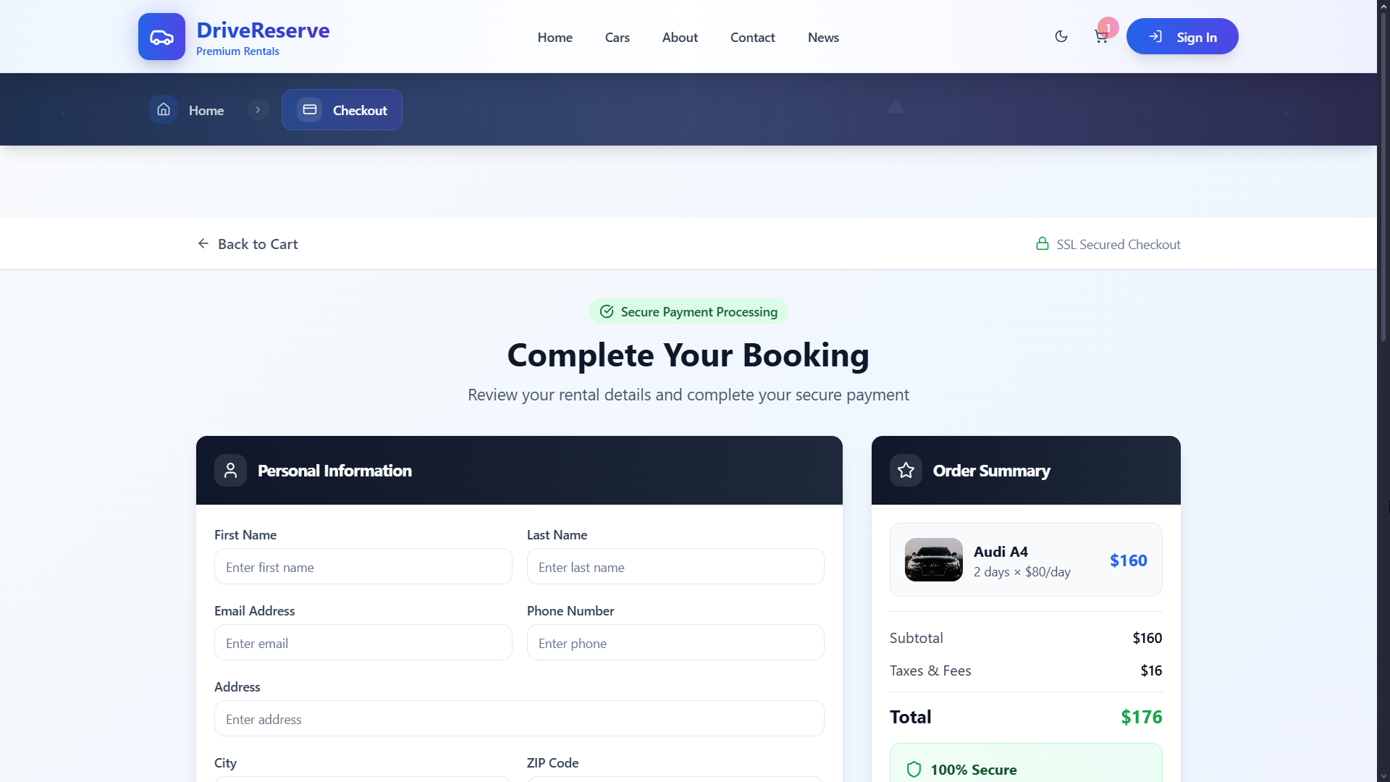This screenshot has width=1390, height=782.
Task: Click the Order Summary star icon
Action: coord(906,471)
